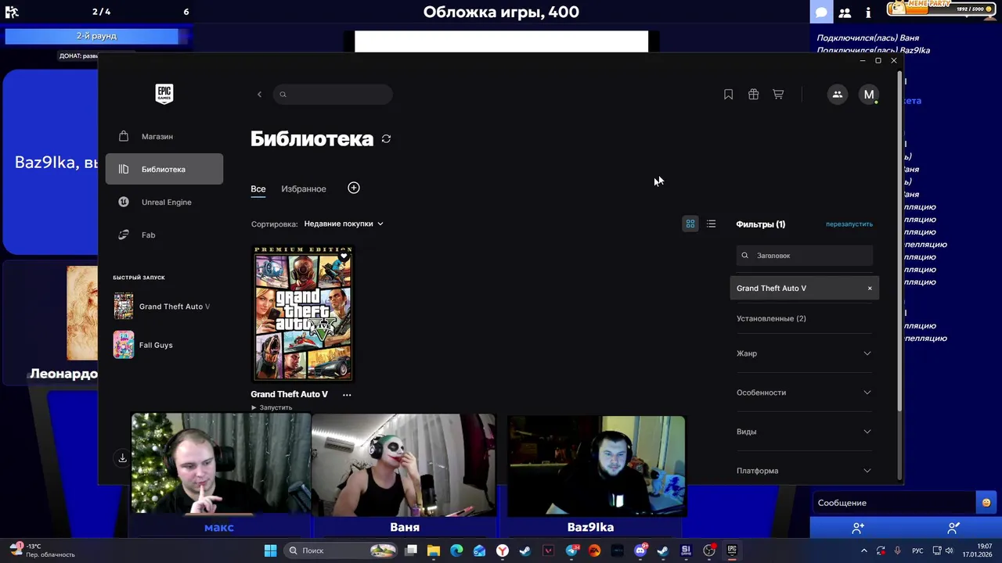
Task: Switch library to grid view
Action: (x=690, y=224)
